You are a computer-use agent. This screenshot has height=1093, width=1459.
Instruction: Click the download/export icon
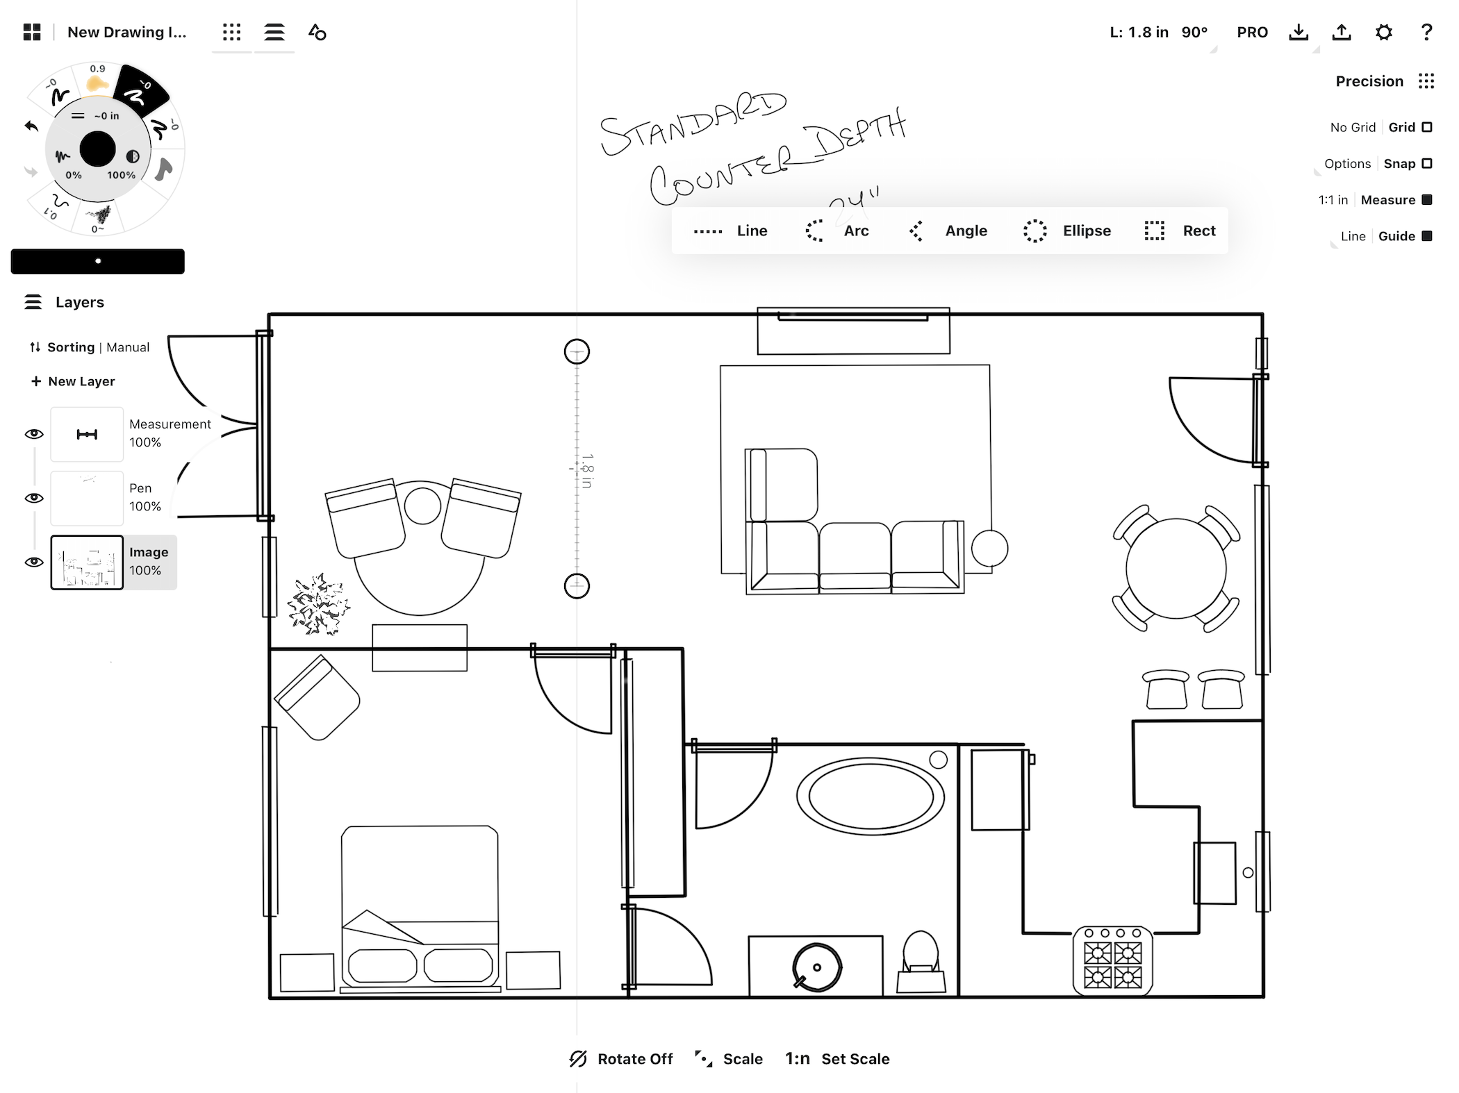[1303, 31]
